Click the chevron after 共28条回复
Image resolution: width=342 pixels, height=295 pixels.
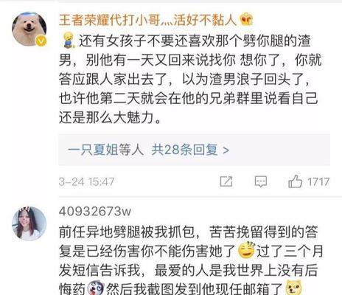(226, 150)
